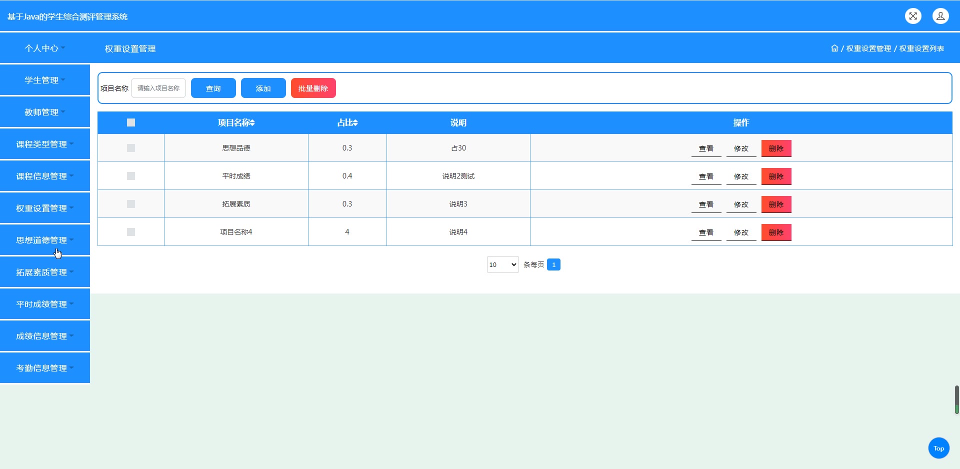Go to home via breadcrumb house icon
Viewport: 960px width, 469px height.
click(x=834, y=48)
